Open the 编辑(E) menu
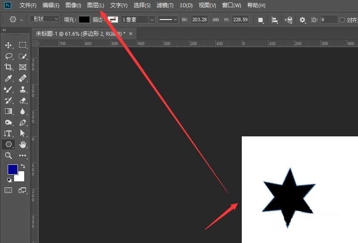 coord(51,5)
